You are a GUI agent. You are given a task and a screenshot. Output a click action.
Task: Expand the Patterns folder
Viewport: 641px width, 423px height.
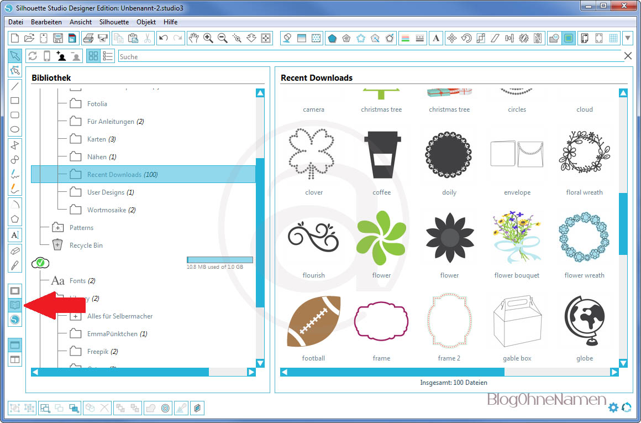pos(57,227)
